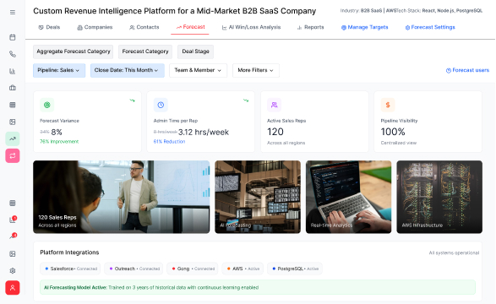Click the '61% Reduction' text
Screen dimensions: 496x304
169,142
